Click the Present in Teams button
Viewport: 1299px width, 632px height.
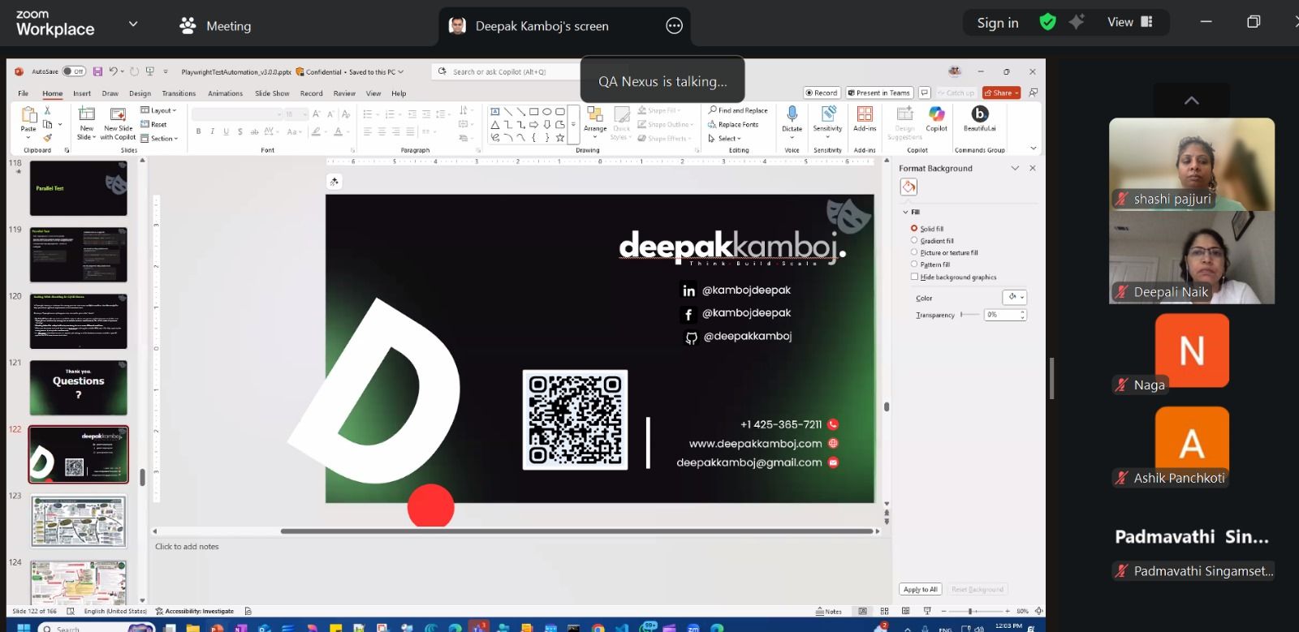[879, 92]
